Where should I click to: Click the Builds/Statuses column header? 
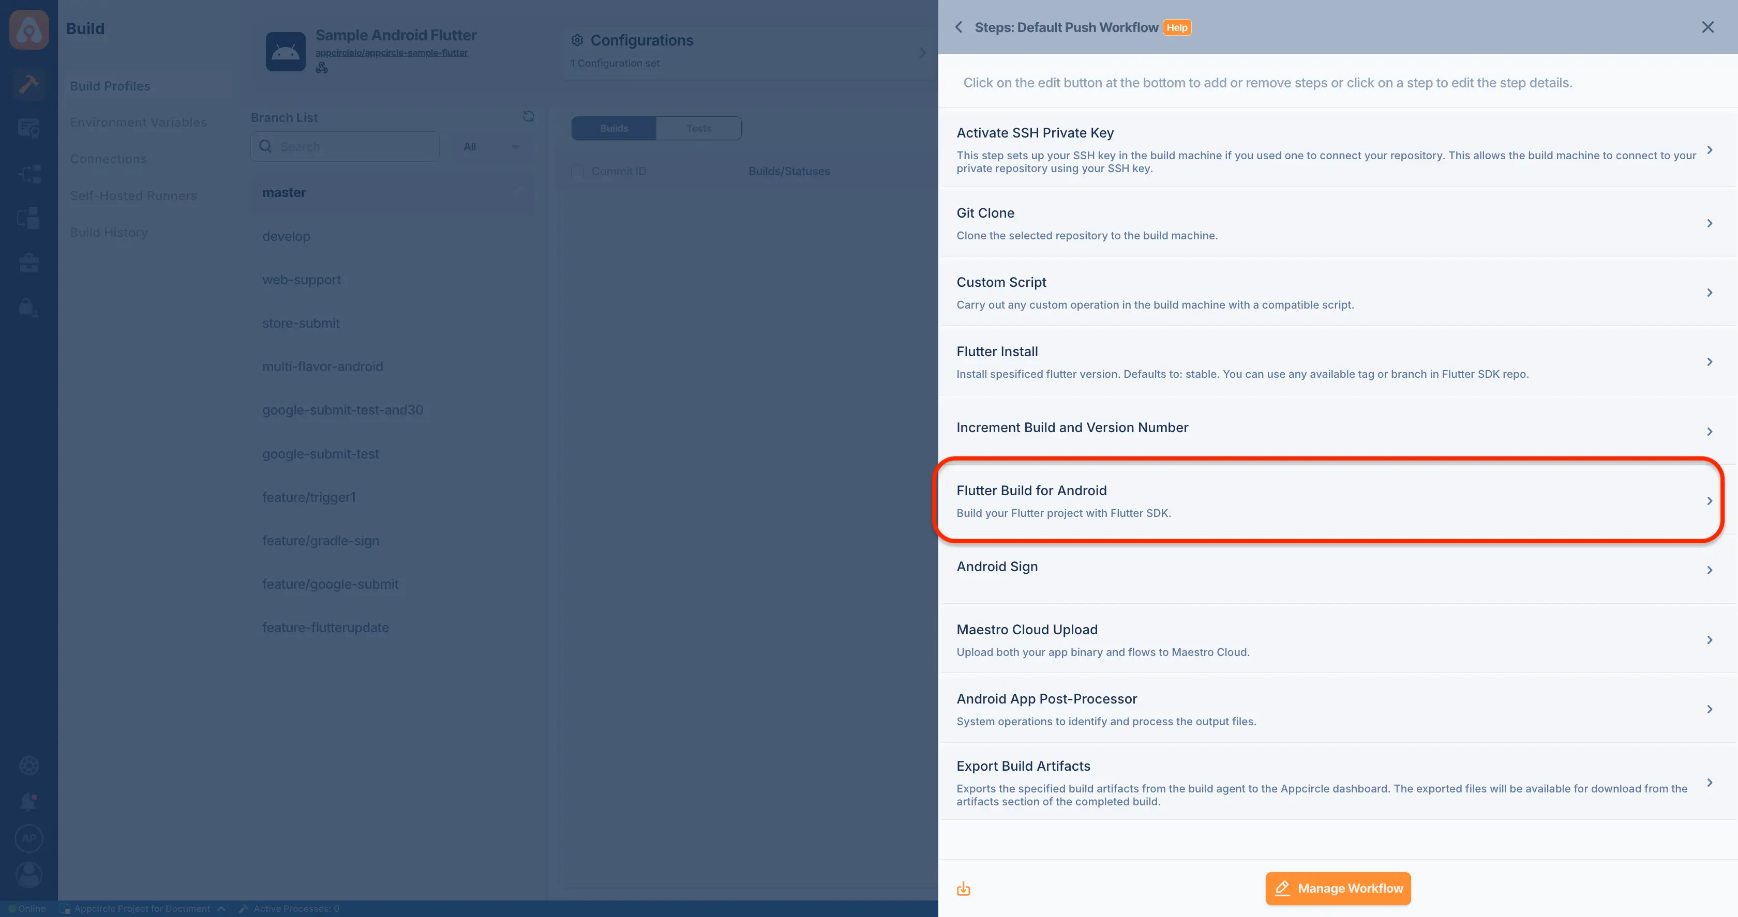pyautogui.click(x=789, y=171)
